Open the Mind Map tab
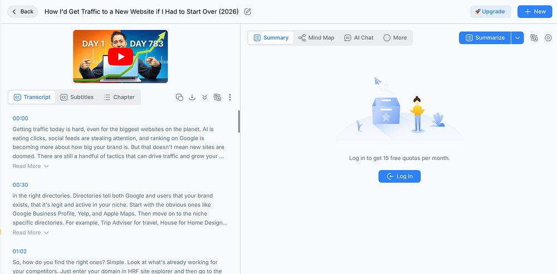This screenshot has width=557, height=274. point(316,38)
